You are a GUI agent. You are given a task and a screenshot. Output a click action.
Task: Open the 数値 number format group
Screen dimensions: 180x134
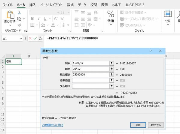[x=111, y=18]
